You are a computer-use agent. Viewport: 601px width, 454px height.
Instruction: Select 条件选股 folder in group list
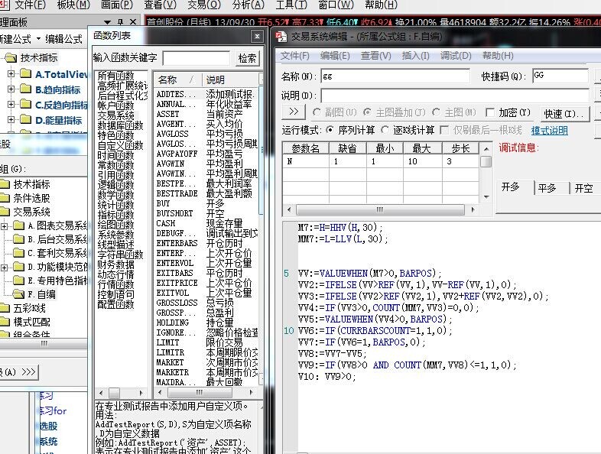31,198
